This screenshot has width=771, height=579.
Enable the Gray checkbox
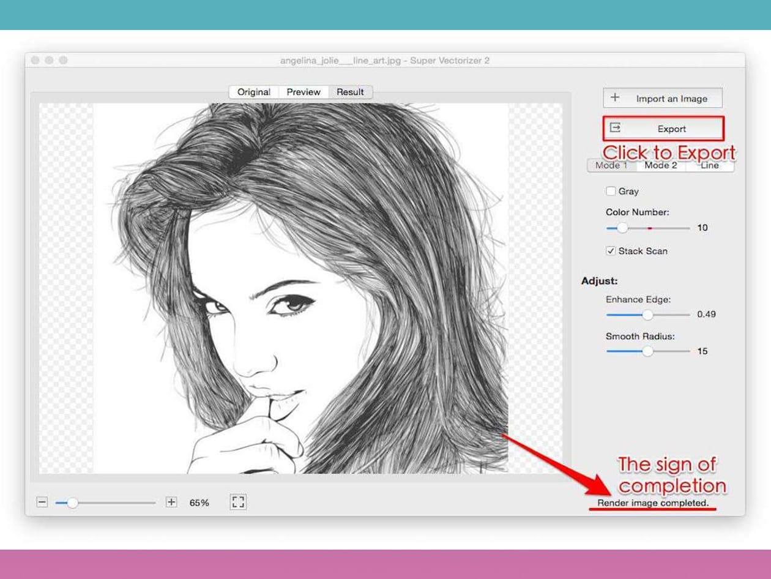611,192
